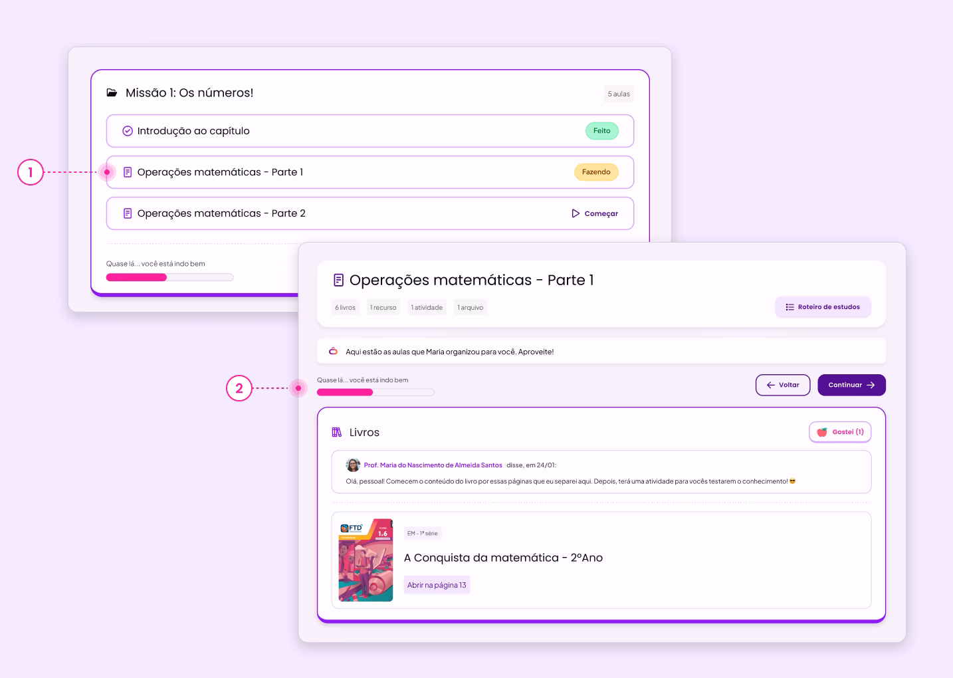Click the pink hotspot marker for step 1

tap(107, 172)
